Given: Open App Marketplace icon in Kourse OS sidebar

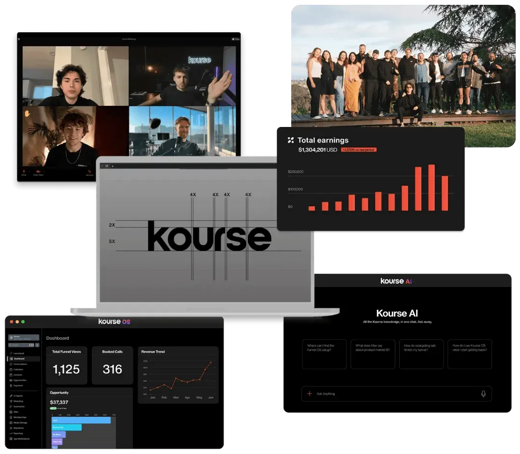Looking at the screenshot, I should (11, 439).
